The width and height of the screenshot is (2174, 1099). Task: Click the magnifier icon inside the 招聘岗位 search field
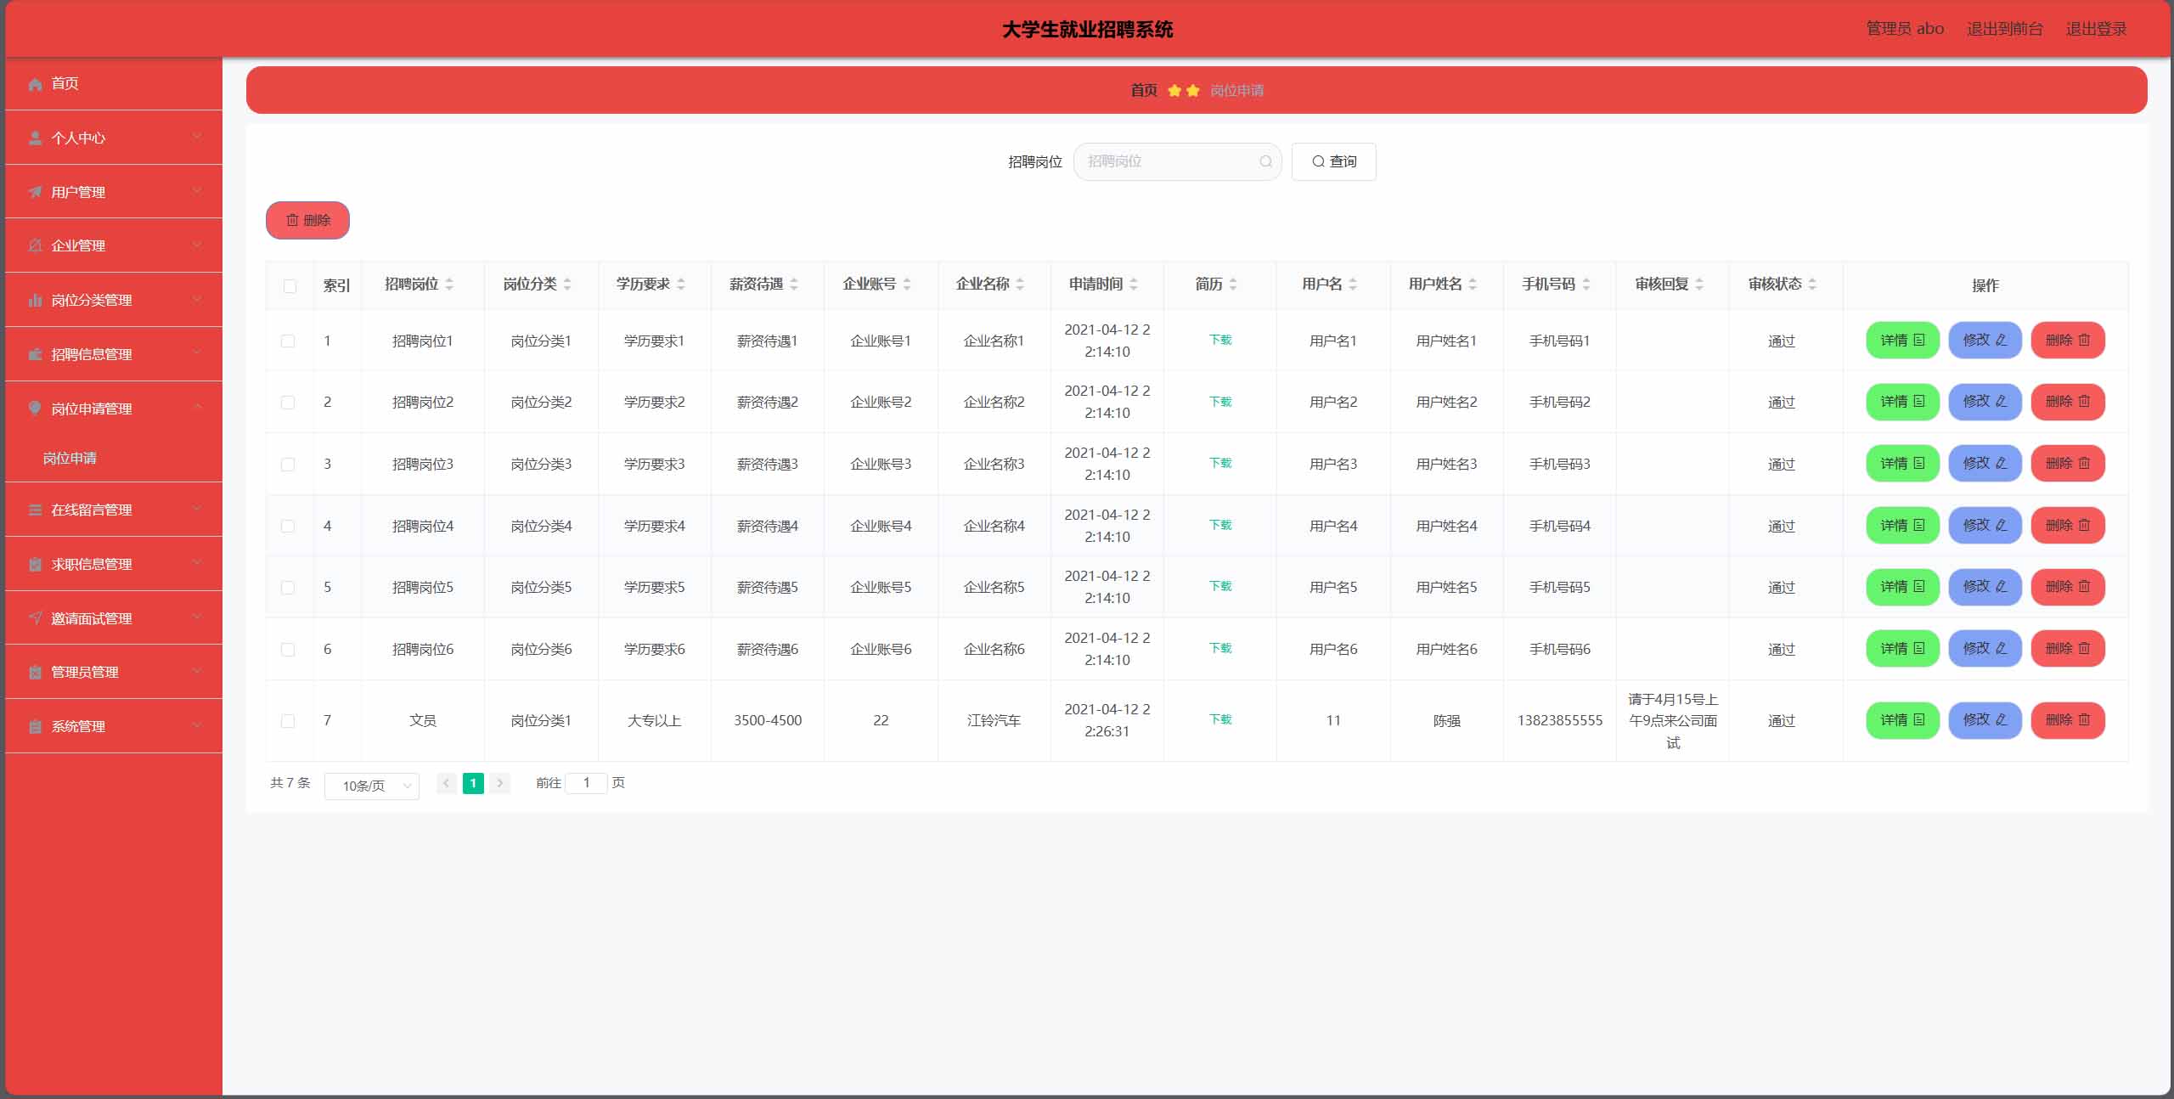point(1265,161)
